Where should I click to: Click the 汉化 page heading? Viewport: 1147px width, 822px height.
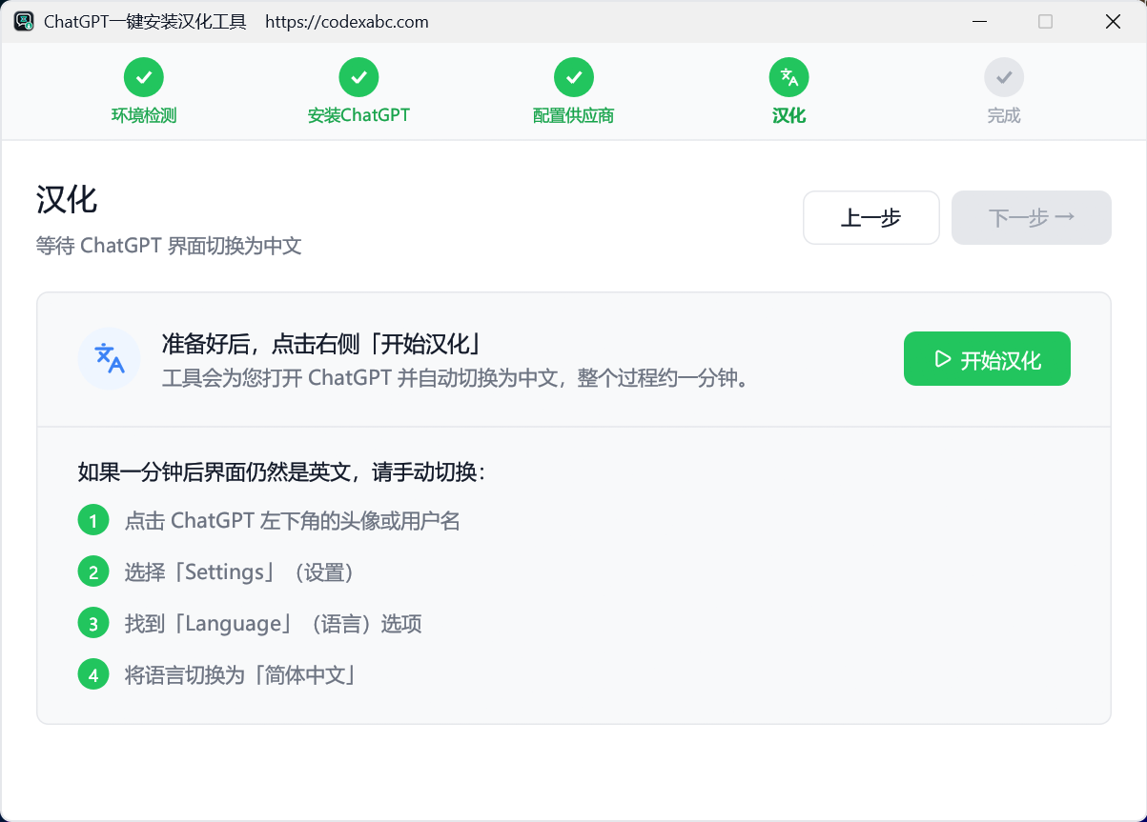point(67,200)
